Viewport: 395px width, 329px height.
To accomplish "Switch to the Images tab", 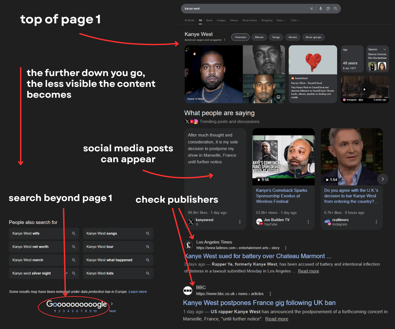I will point(221,20).
